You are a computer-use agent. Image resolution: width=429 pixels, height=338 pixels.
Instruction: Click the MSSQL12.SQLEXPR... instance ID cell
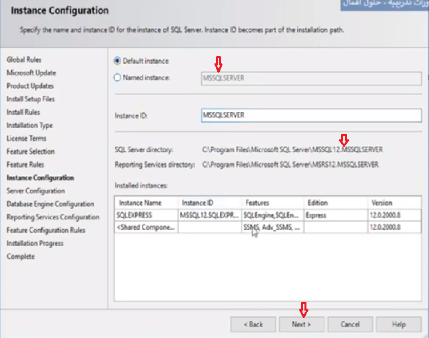[210, 215]
